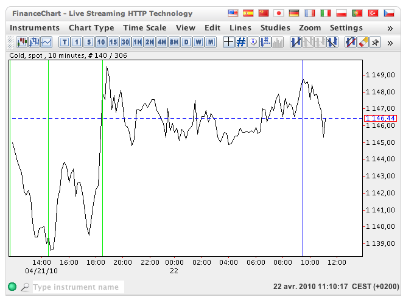The image size is (403, 297).
Task: Open the Studies menu
Action: 275,28
